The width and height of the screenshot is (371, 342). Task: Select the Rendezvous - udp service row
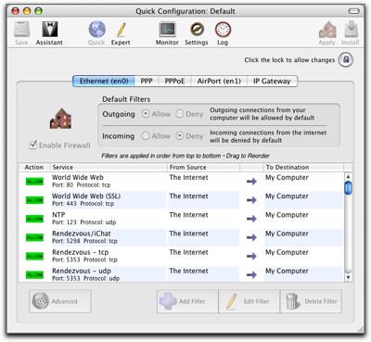109,274
